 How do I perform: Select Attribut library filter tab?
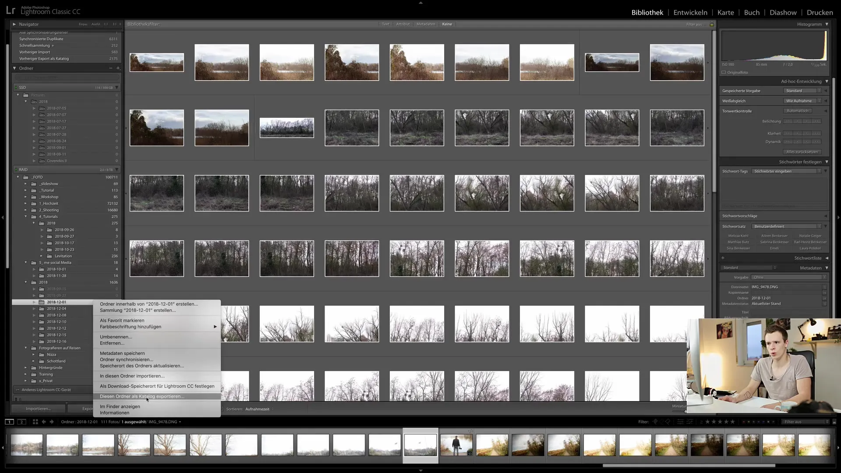403,24
